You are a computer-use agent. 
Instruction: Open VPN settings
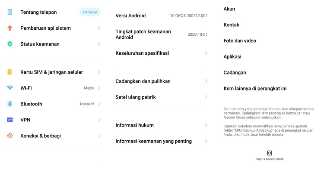pos(54,120)
